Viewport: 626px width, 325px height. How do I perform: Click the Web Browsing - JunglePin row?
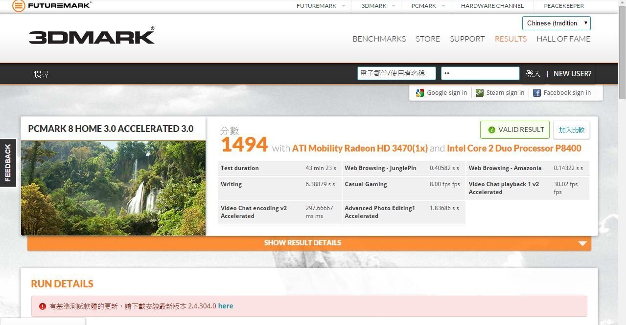pos(403,168)
